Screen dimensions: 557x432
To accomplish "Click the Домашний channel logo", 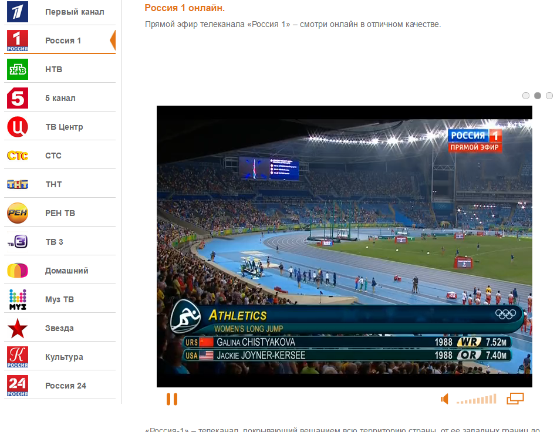I will click(18, 271).
